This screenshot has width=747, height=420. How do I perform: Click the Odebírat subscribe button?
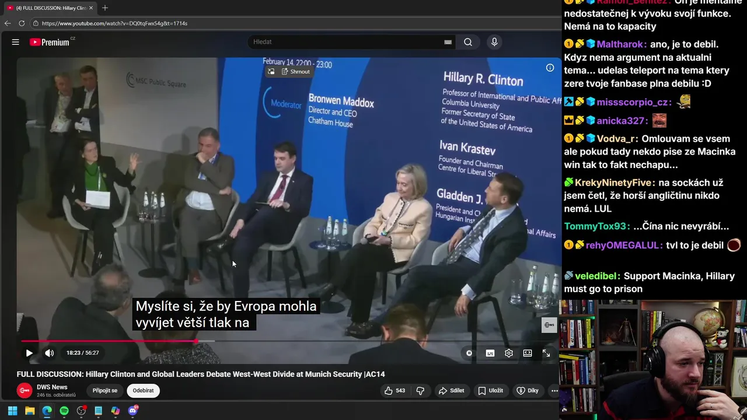click(143, 391)
